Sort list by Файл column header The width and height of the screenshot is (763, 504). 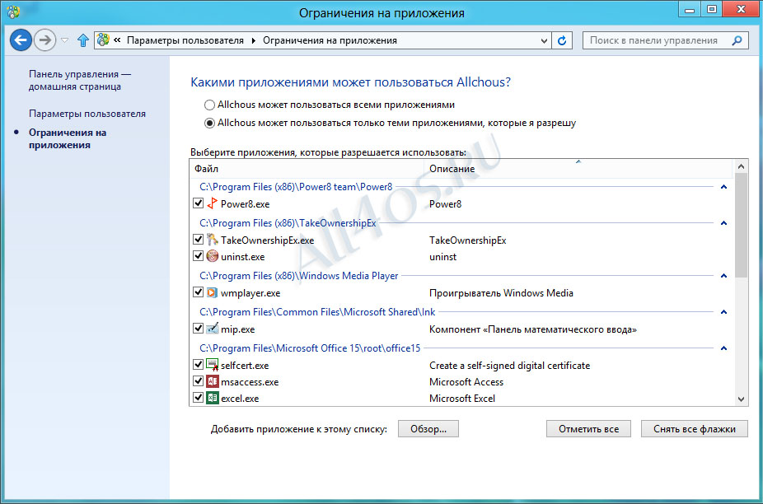(x=307, y=169)
